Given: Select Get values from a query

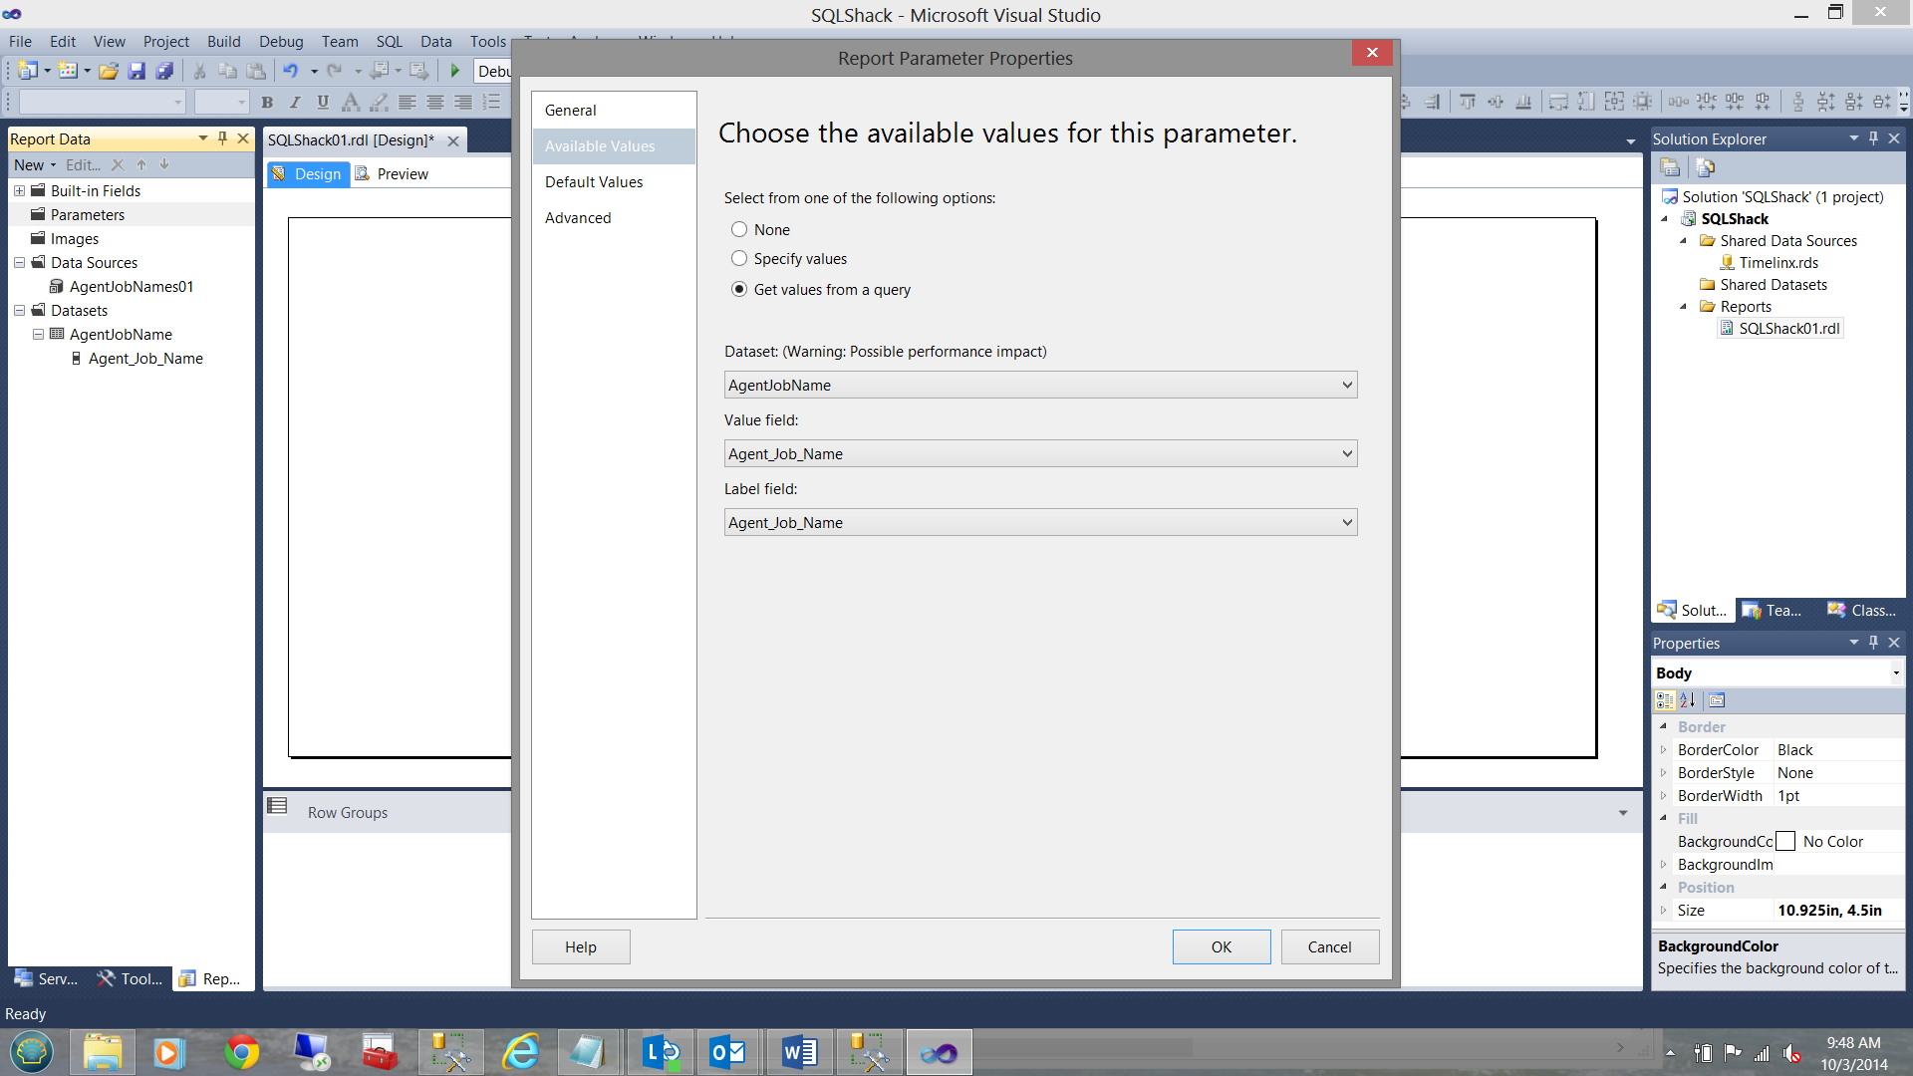Looking at the screenshot, I should point(739,290).
